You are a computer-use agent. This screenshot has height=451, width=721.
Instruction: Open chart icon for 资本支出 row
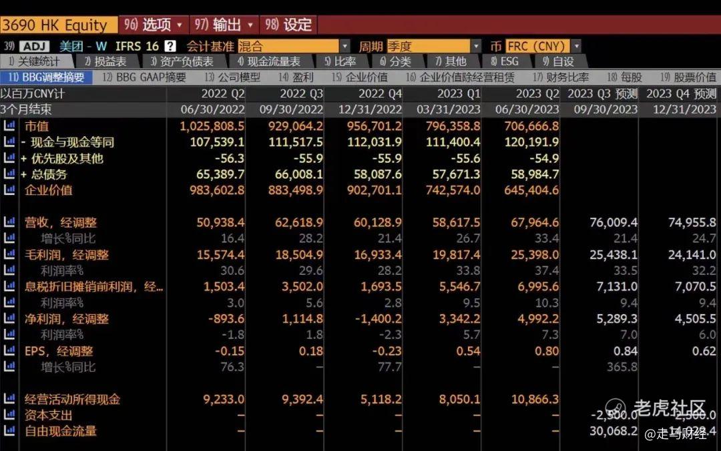coord(9,415)
